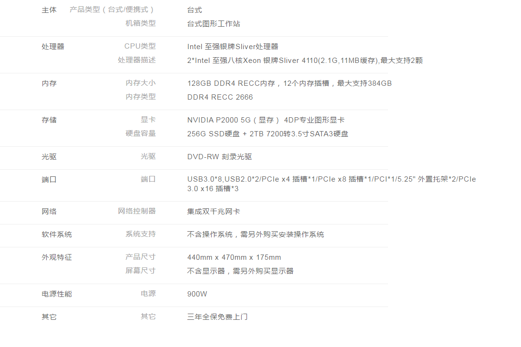
Task: Select the DDR4 RECC 2666 text
Action: click(x=220, y=97)
